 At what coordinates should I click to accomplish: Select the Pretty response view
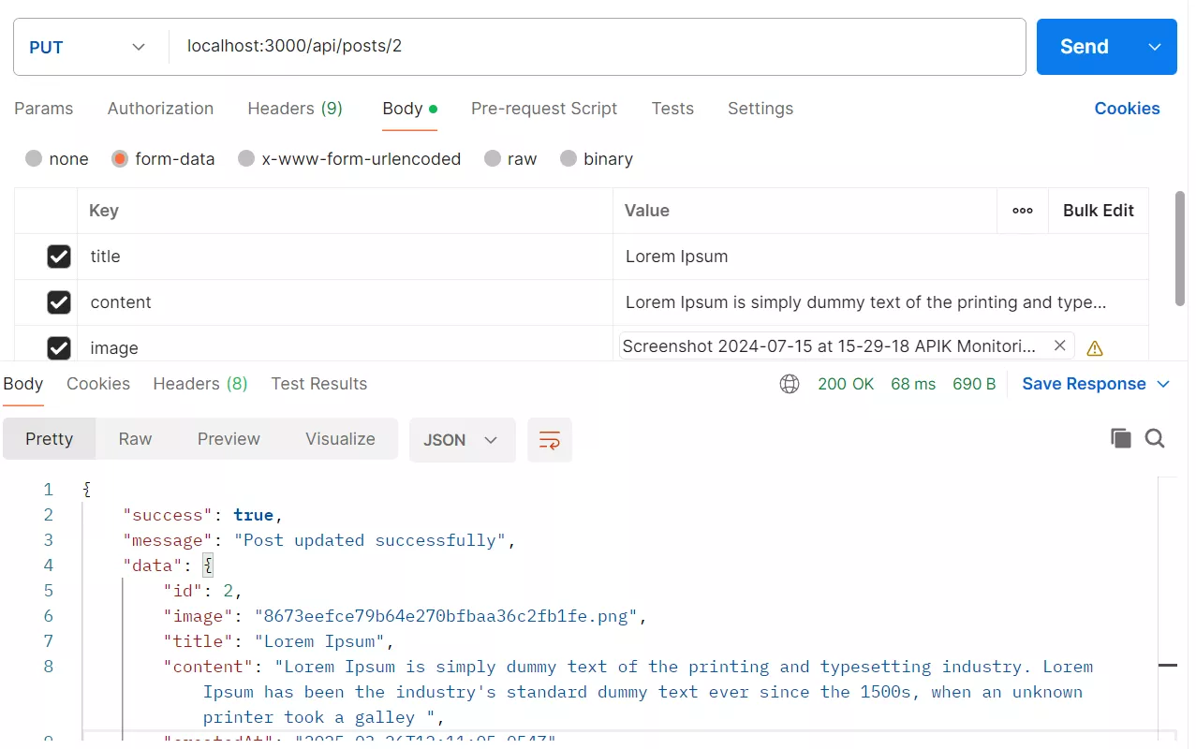[x=50, y=439]
